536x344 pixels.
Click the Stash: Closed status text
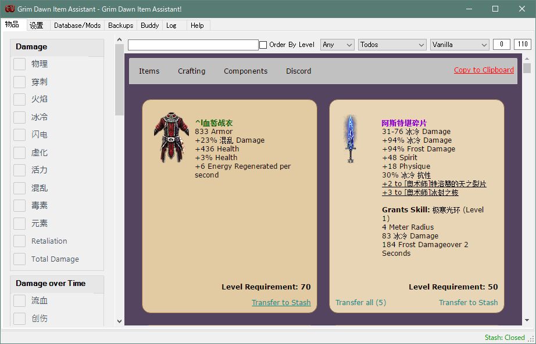[505, 338]
